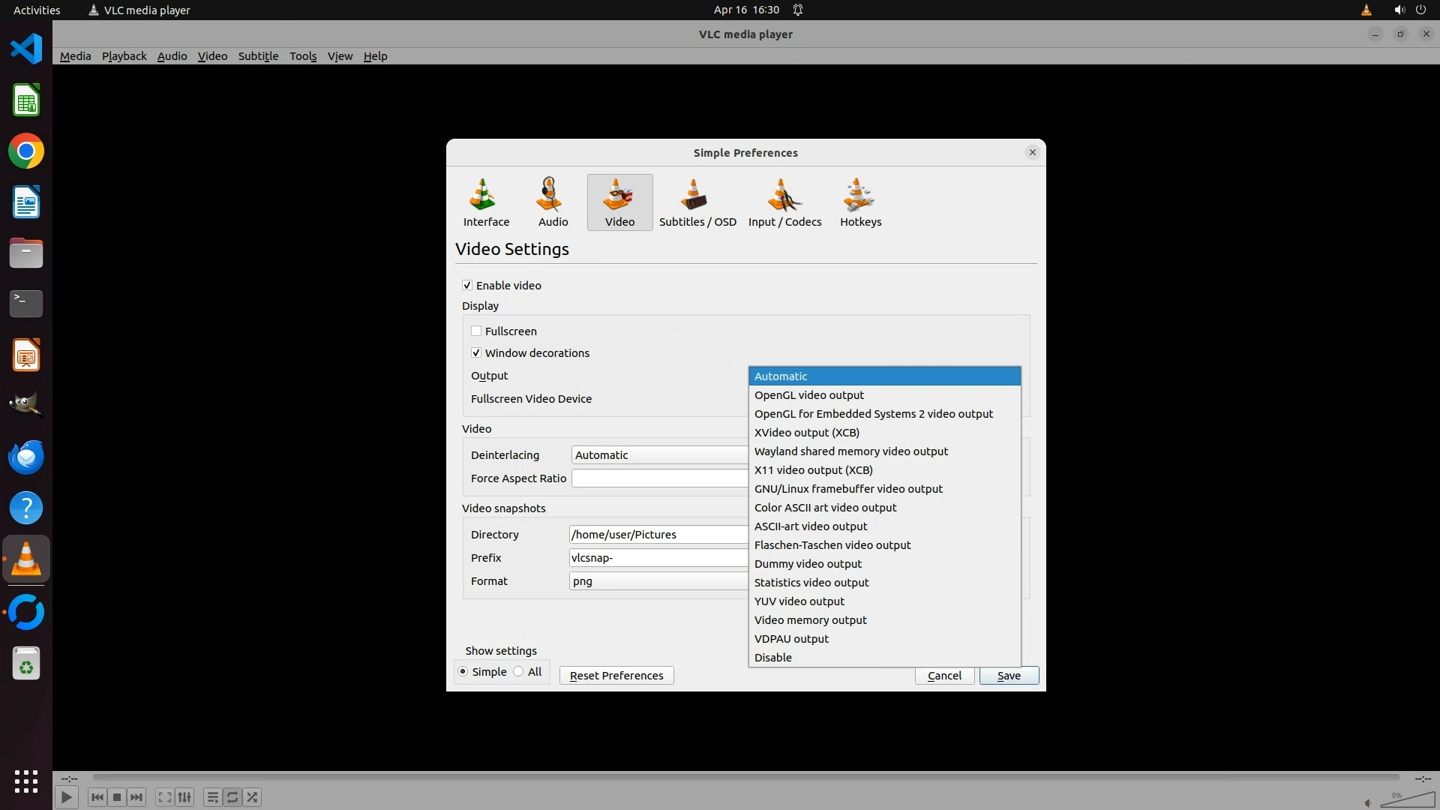Open the Playback menu
Image resolution: width=1440 pixels, height=810 pixels.
click(124, 56)
